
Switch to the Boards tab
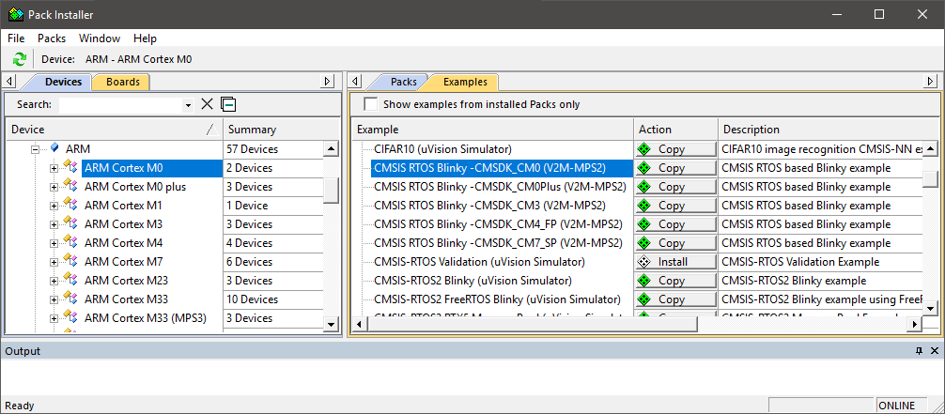coord(123,82)
